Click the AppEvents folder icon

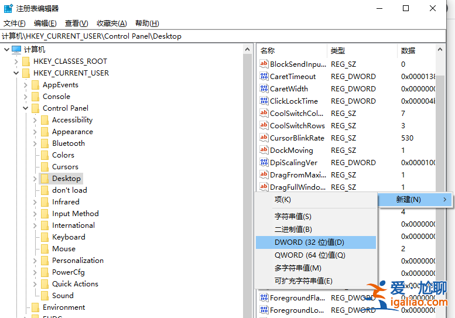[35, 85]
